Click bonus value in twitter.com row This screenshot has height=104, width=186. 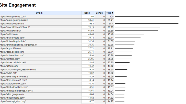pyautogui.click(x=100, y=34)
